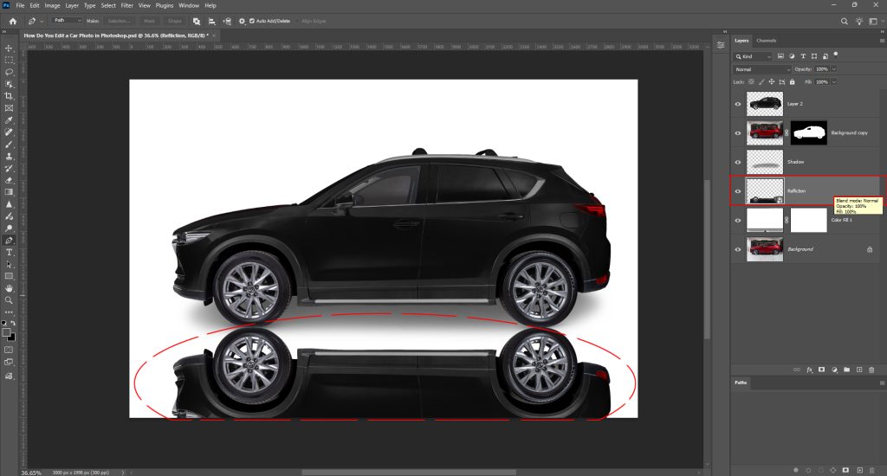This screenshot has height=476, width=887.
Task: Select the Crop tool
Action: point(9,96)
